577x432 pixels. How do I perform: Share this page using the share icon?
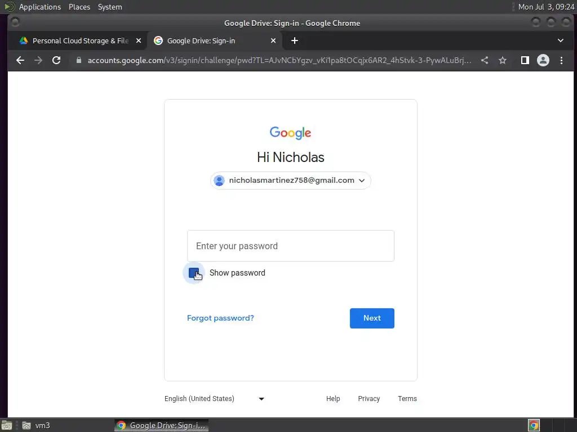(485, 60)
